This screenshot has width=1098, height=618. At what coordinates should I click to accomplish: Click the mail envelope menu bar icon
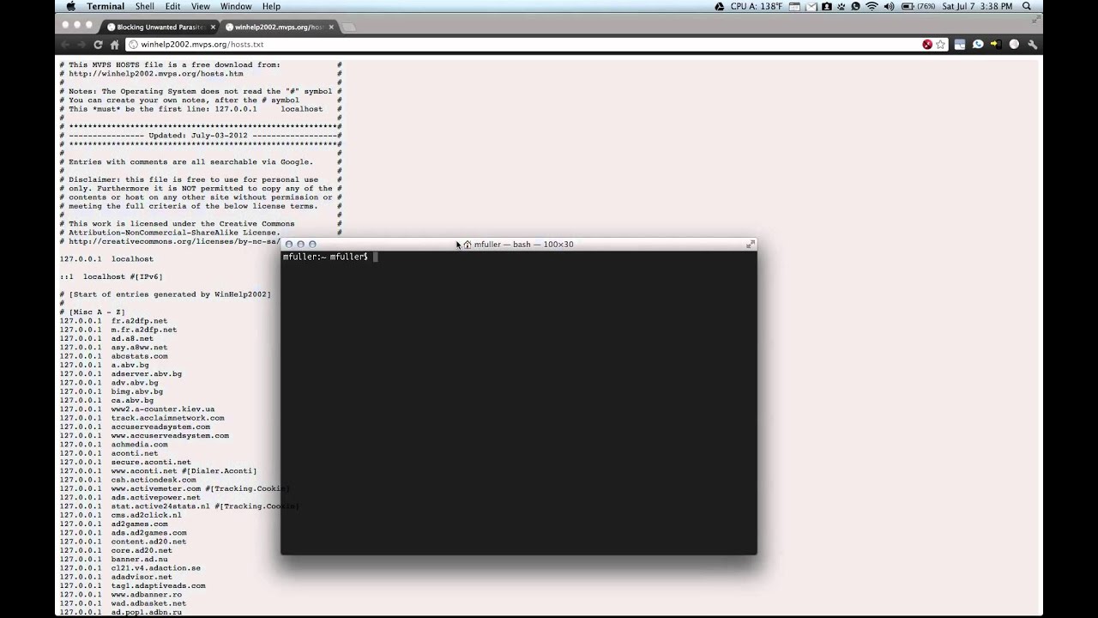811,6
